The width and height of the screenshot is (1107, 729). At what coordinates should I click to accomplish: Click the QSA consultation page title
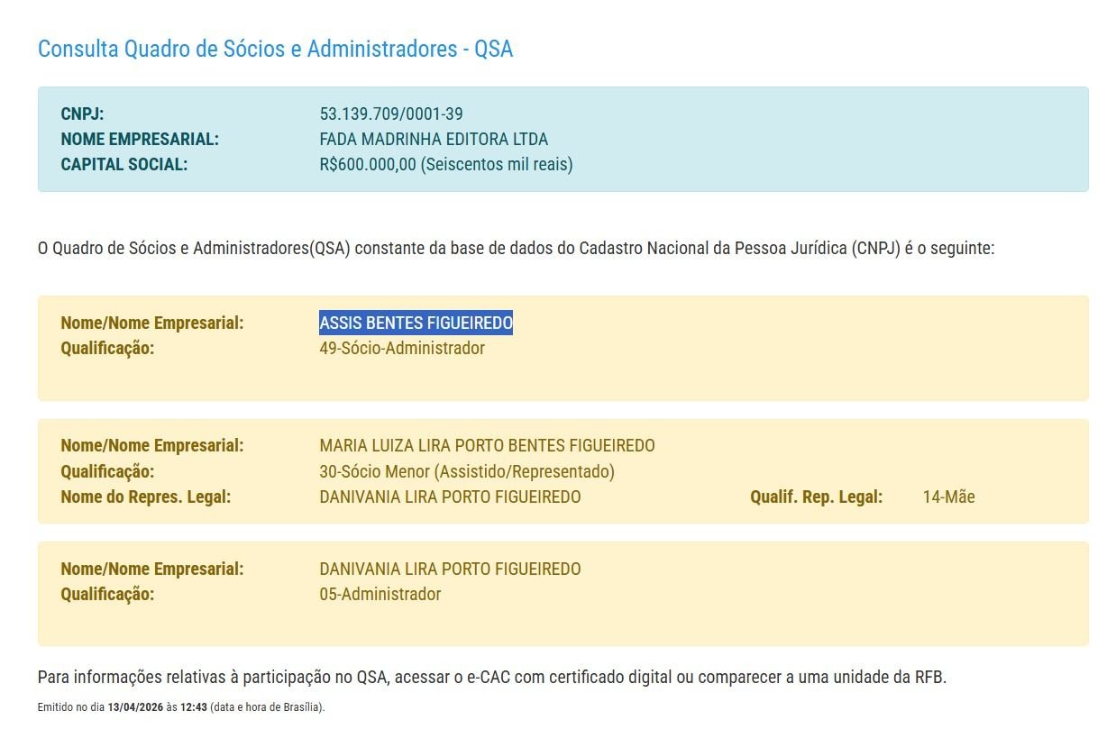[x=274, y=49]
